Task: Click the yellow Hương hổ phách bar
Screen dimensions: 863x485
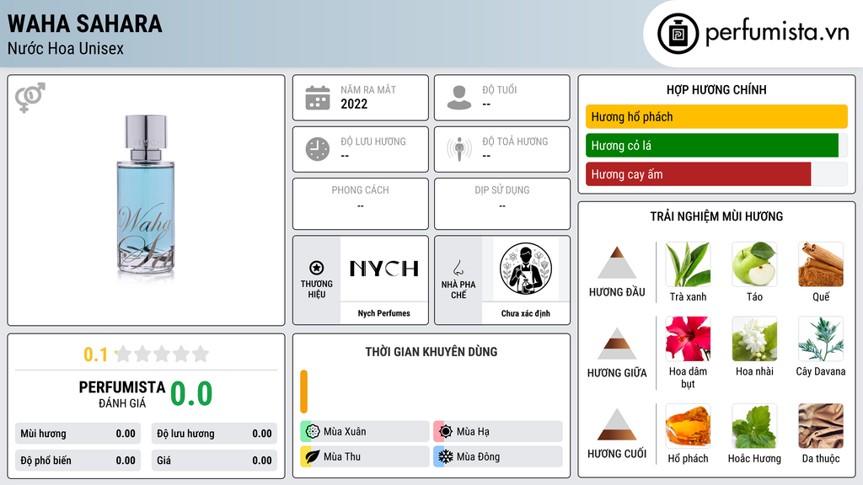Action: point(716,116)
